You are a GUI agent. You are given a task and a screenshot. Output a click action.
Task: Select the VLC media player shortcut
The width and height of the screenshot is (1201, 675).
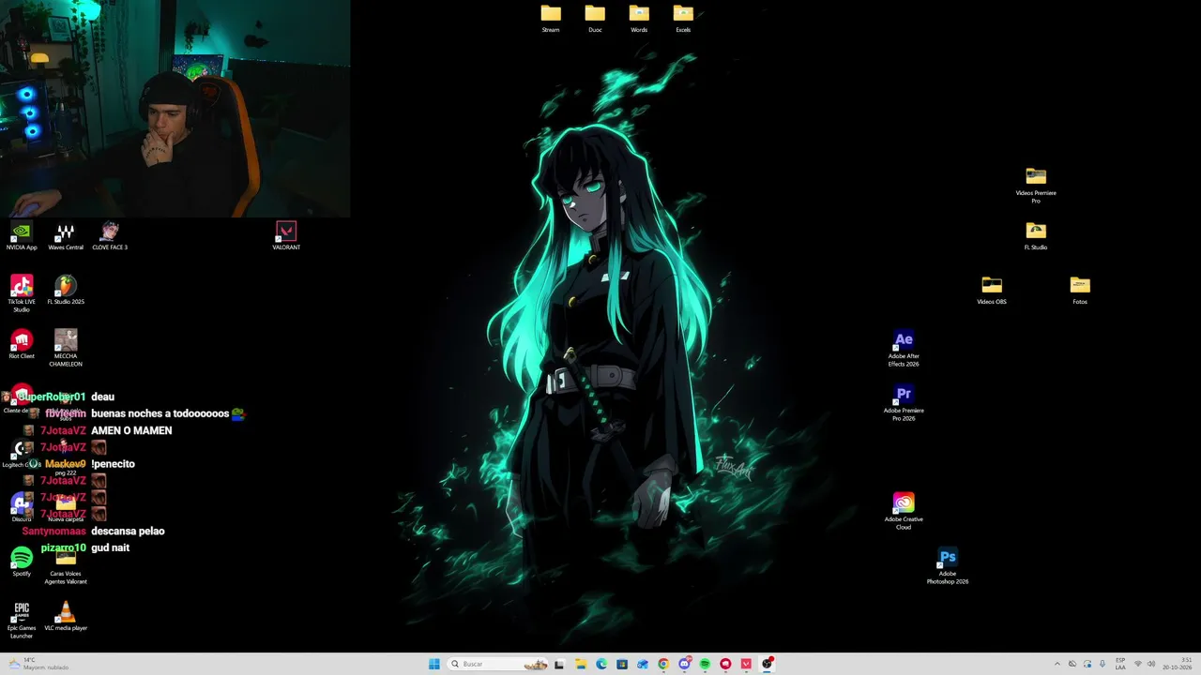click(66, 616)
